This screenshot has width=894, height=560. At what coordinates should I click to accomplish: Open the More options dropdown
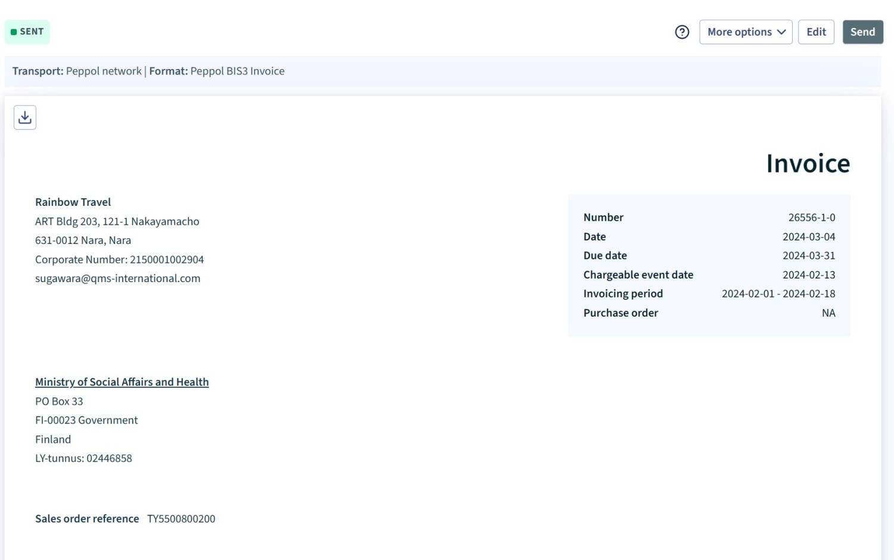746,32
